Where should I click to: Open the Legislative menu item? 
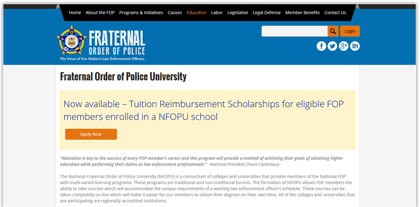point(237,13)
